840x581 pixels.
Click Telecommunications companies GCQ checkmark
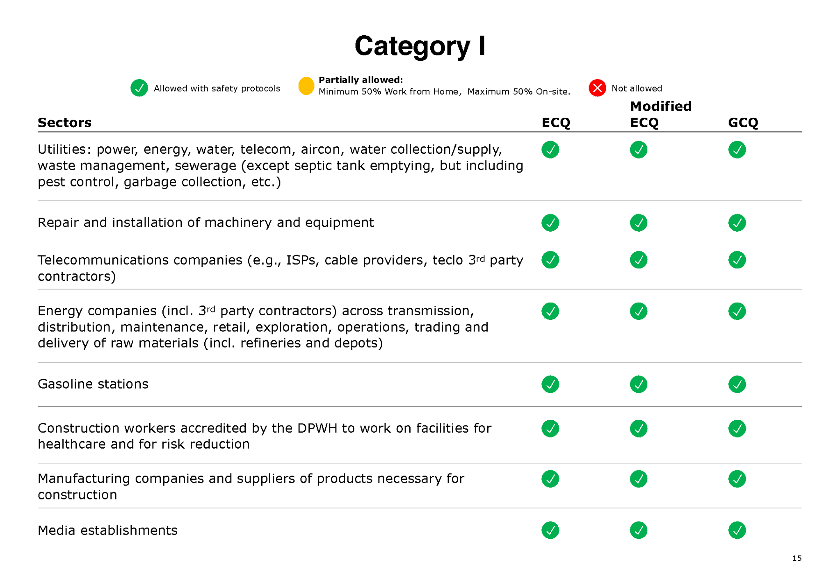click(737, 260)
